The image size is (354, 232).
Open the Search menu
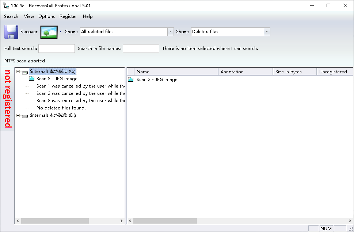click(11, 16)
